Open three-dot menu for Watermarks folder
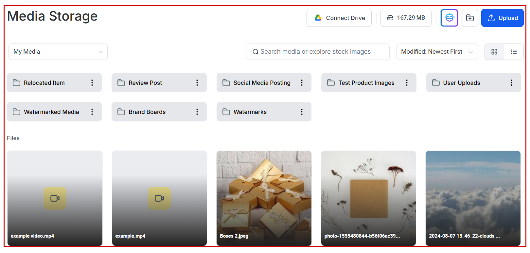 coord(302,112)
